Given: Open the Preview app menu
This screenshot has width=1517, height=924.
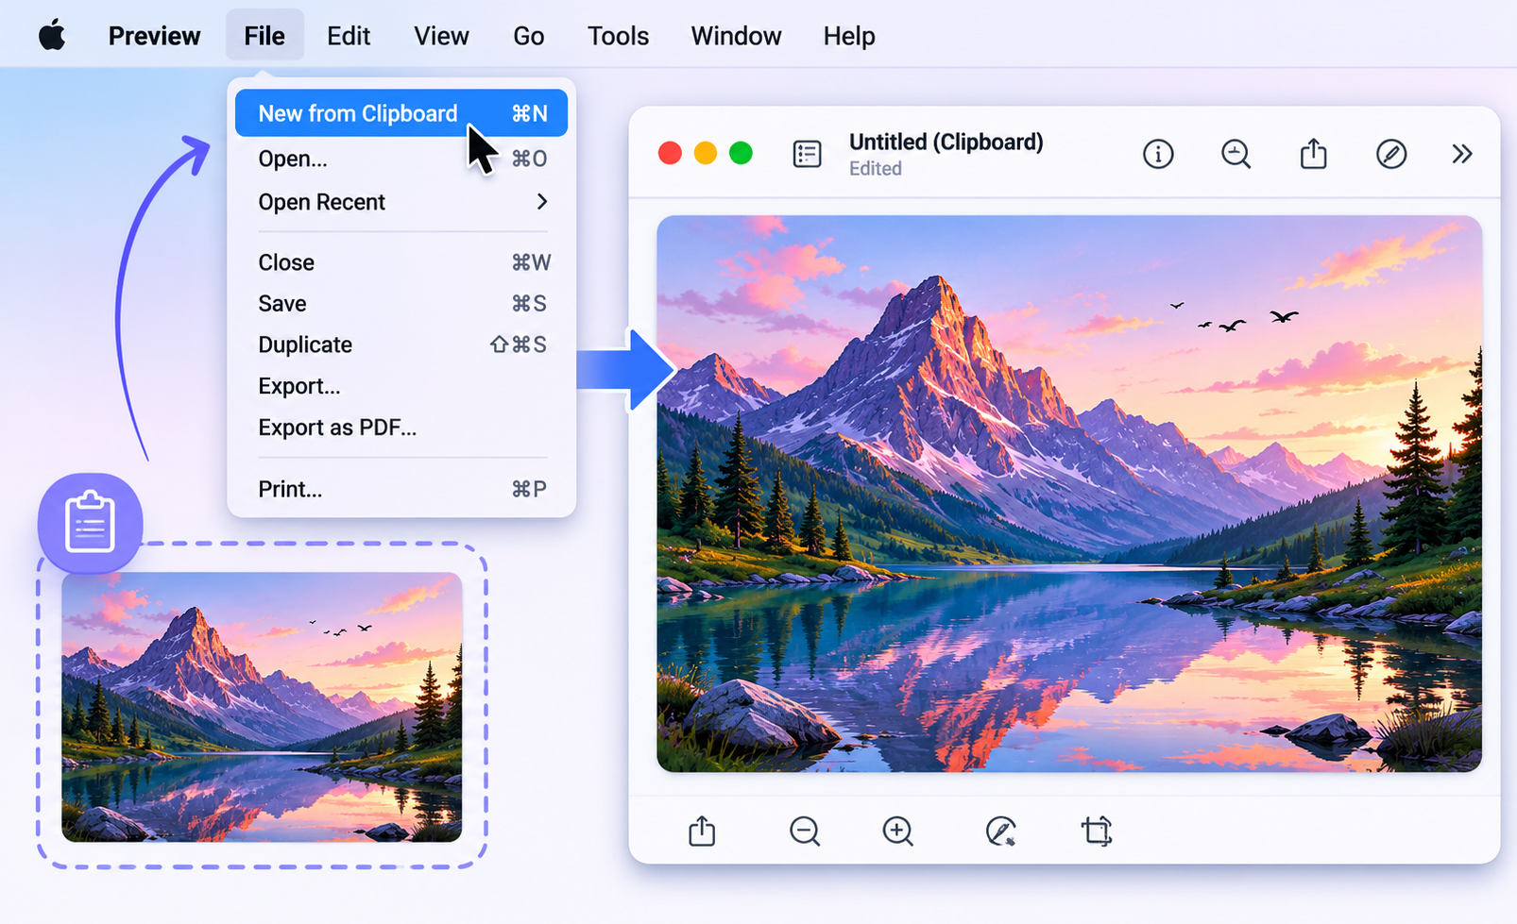Looking at the screenshot, I should pyautogui.click(x=154, y=36).
